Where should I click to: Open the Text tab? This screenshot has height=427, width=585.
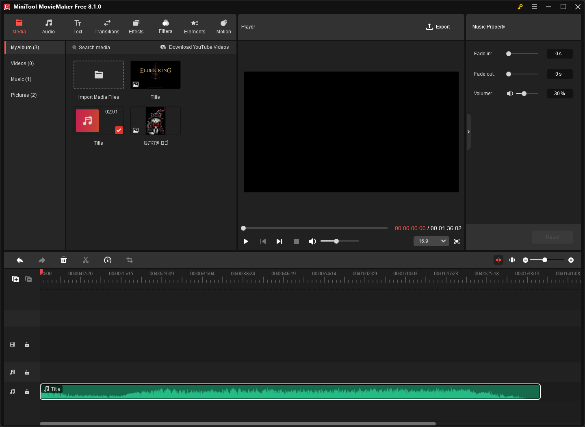pos(78,27)
